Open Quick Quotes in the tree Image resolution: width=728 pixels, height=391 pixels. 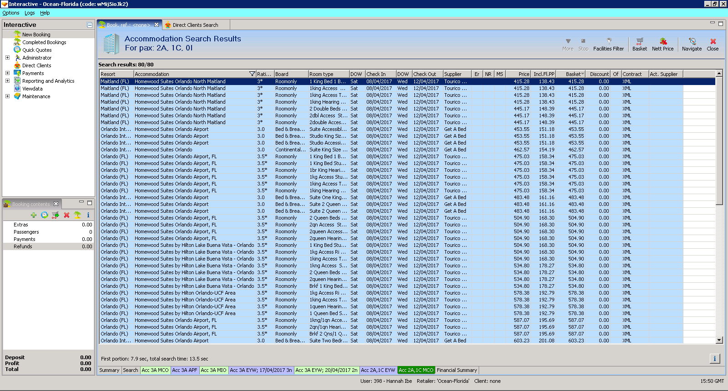point(37,50)
